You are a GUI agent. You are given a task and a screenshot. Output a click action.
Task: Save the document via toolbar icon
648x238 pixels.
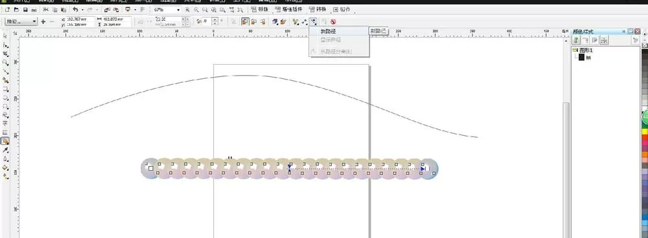25,10
